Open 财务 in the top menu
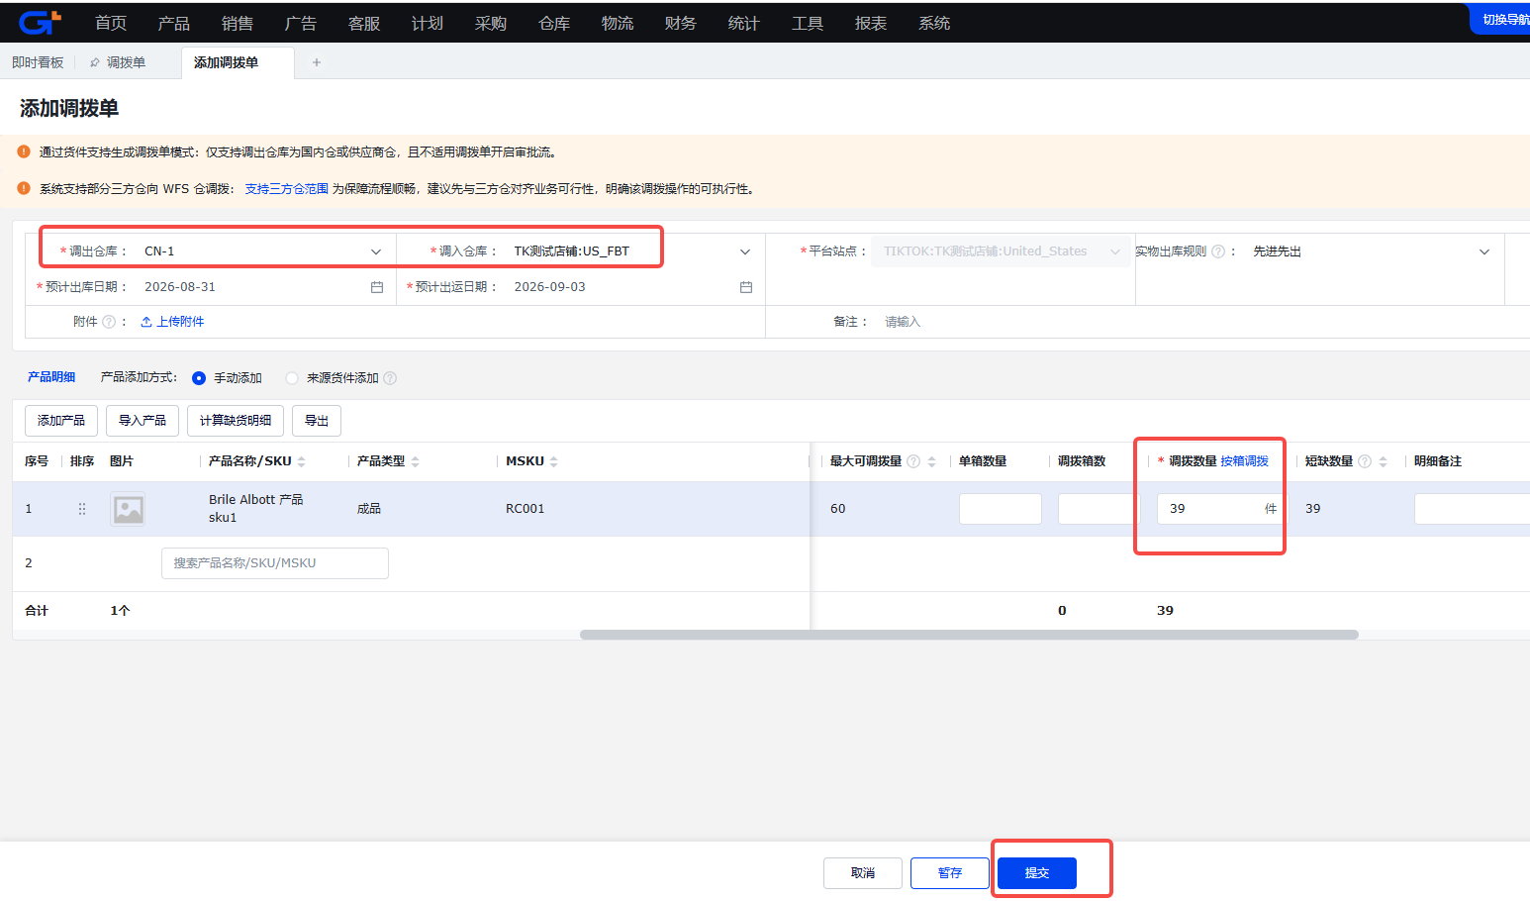The width and height of the screenshot is (1530, 901). point(681,23)
